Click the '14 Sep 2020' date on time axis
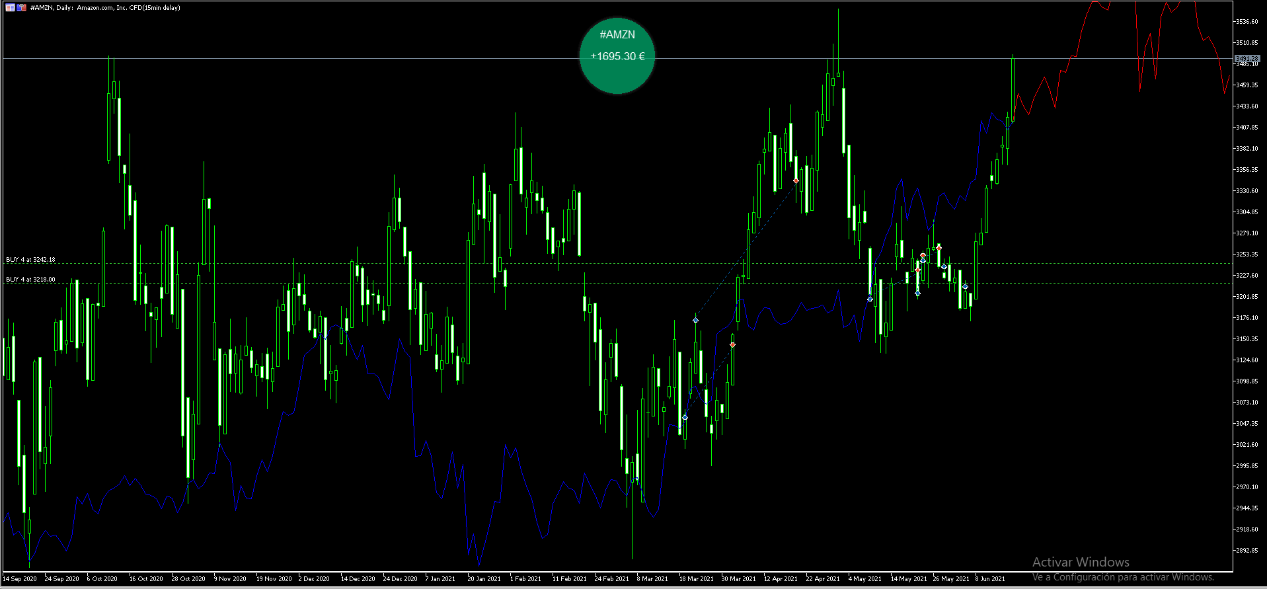 pyautogui.click(x=20, y=579)
